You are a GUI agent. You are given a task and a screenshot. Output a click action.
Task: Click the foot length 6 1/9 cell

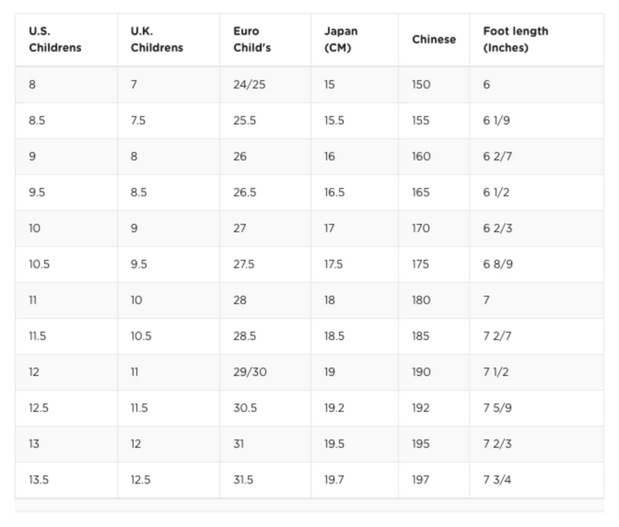pyautogui.click(x=536, y=120)
